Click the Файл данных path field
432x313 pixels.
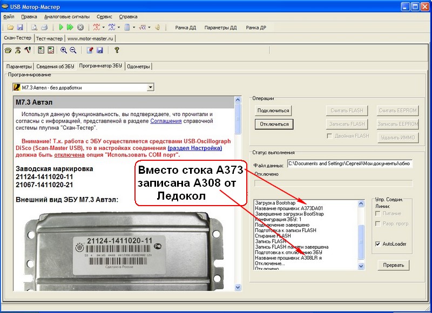(x=349, y=163)
